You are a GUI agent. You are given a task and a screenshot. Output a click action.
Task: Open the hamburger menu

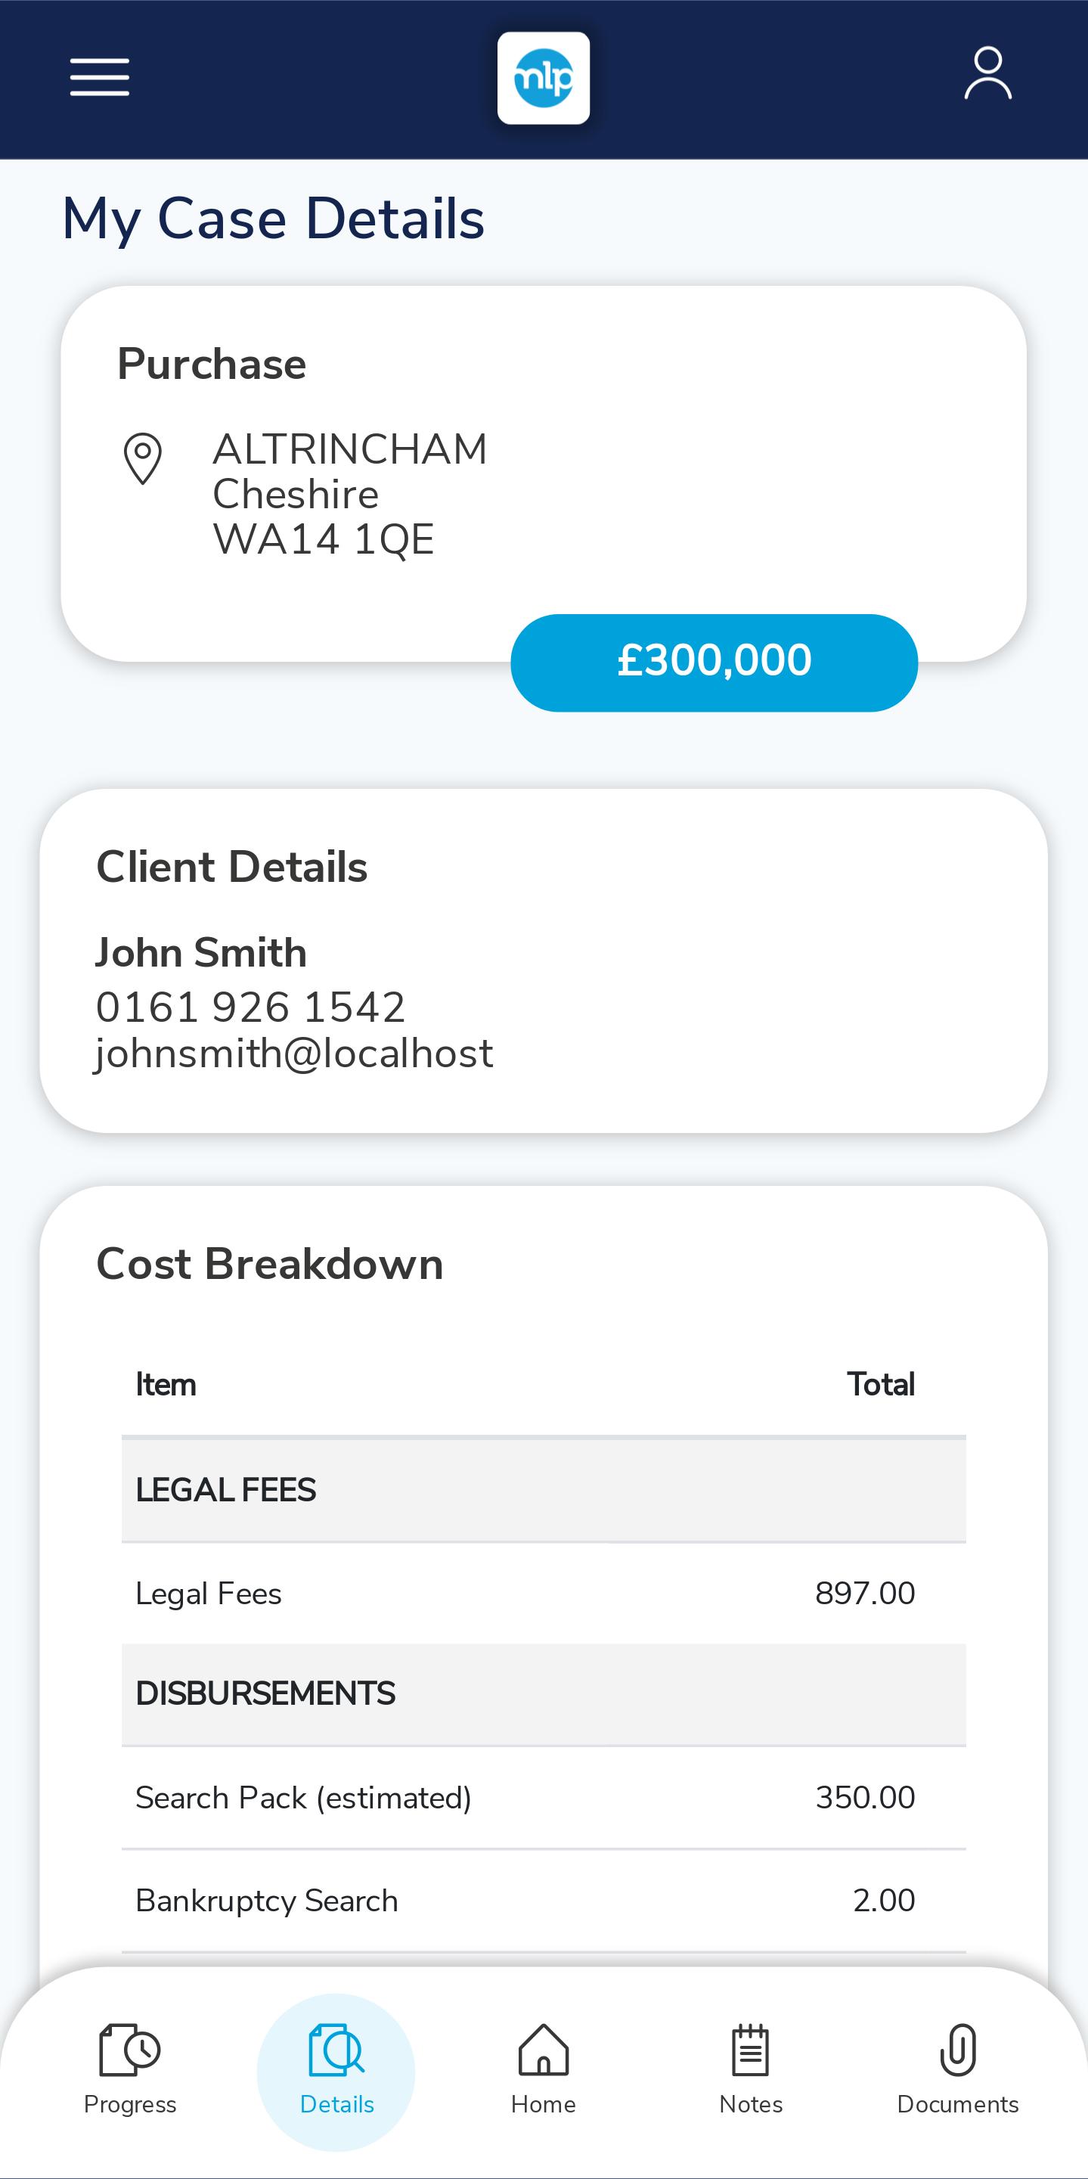pyautogui.click(x=100, y=77)
